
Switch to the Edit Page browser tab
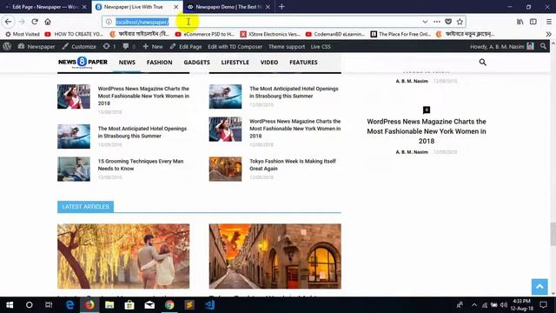pos(45,7)
